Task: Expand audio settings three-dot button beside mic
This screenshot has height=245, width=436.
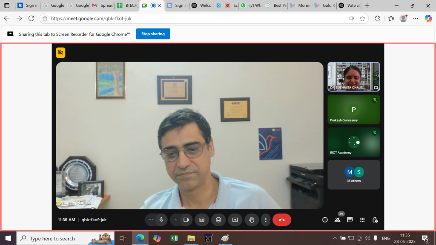Action: click(x=150, y=220)
